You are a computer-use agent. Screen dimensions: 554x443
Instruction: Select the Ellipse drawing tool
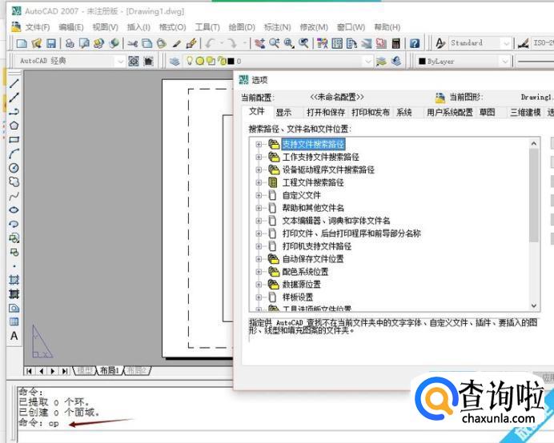[14, 210]
